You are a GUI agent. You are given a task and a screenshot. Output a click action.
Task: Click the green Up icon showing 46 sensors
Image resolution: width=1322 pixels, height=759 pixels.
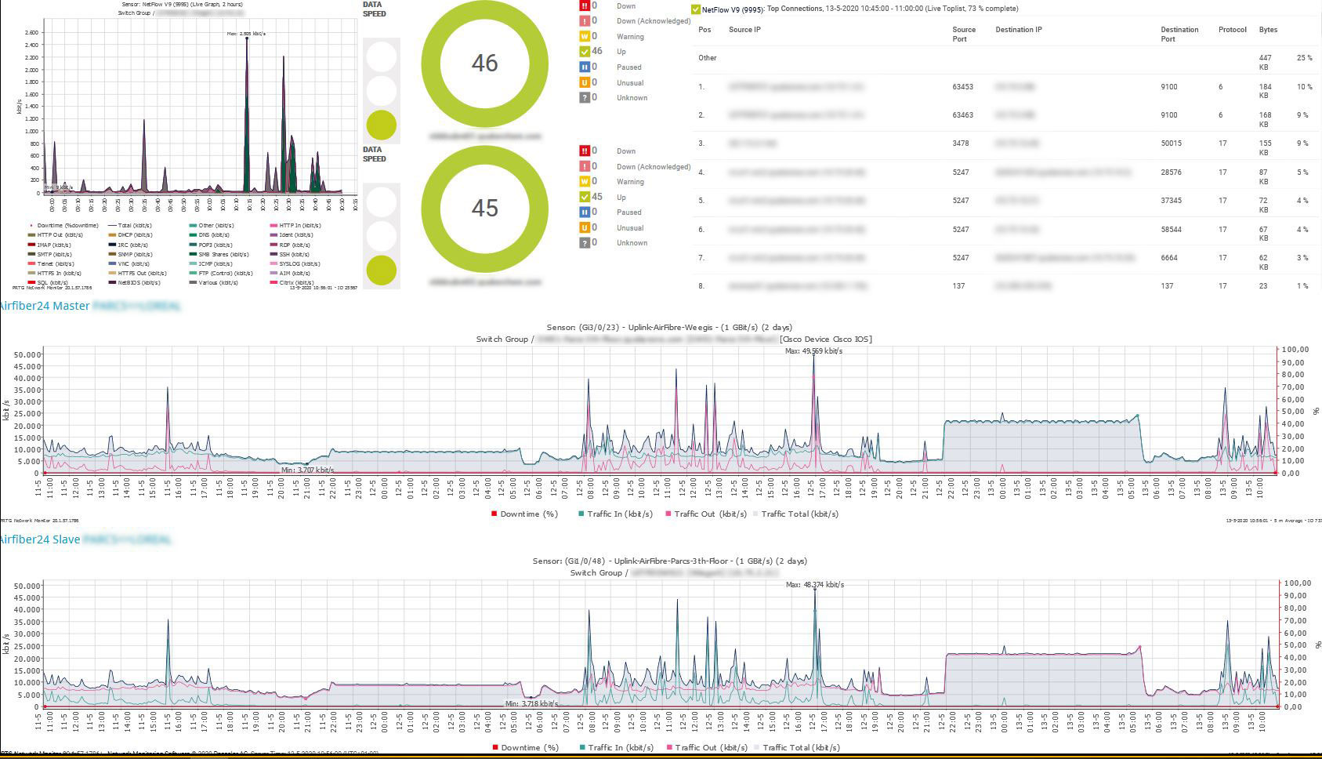(x=584, y=52)
